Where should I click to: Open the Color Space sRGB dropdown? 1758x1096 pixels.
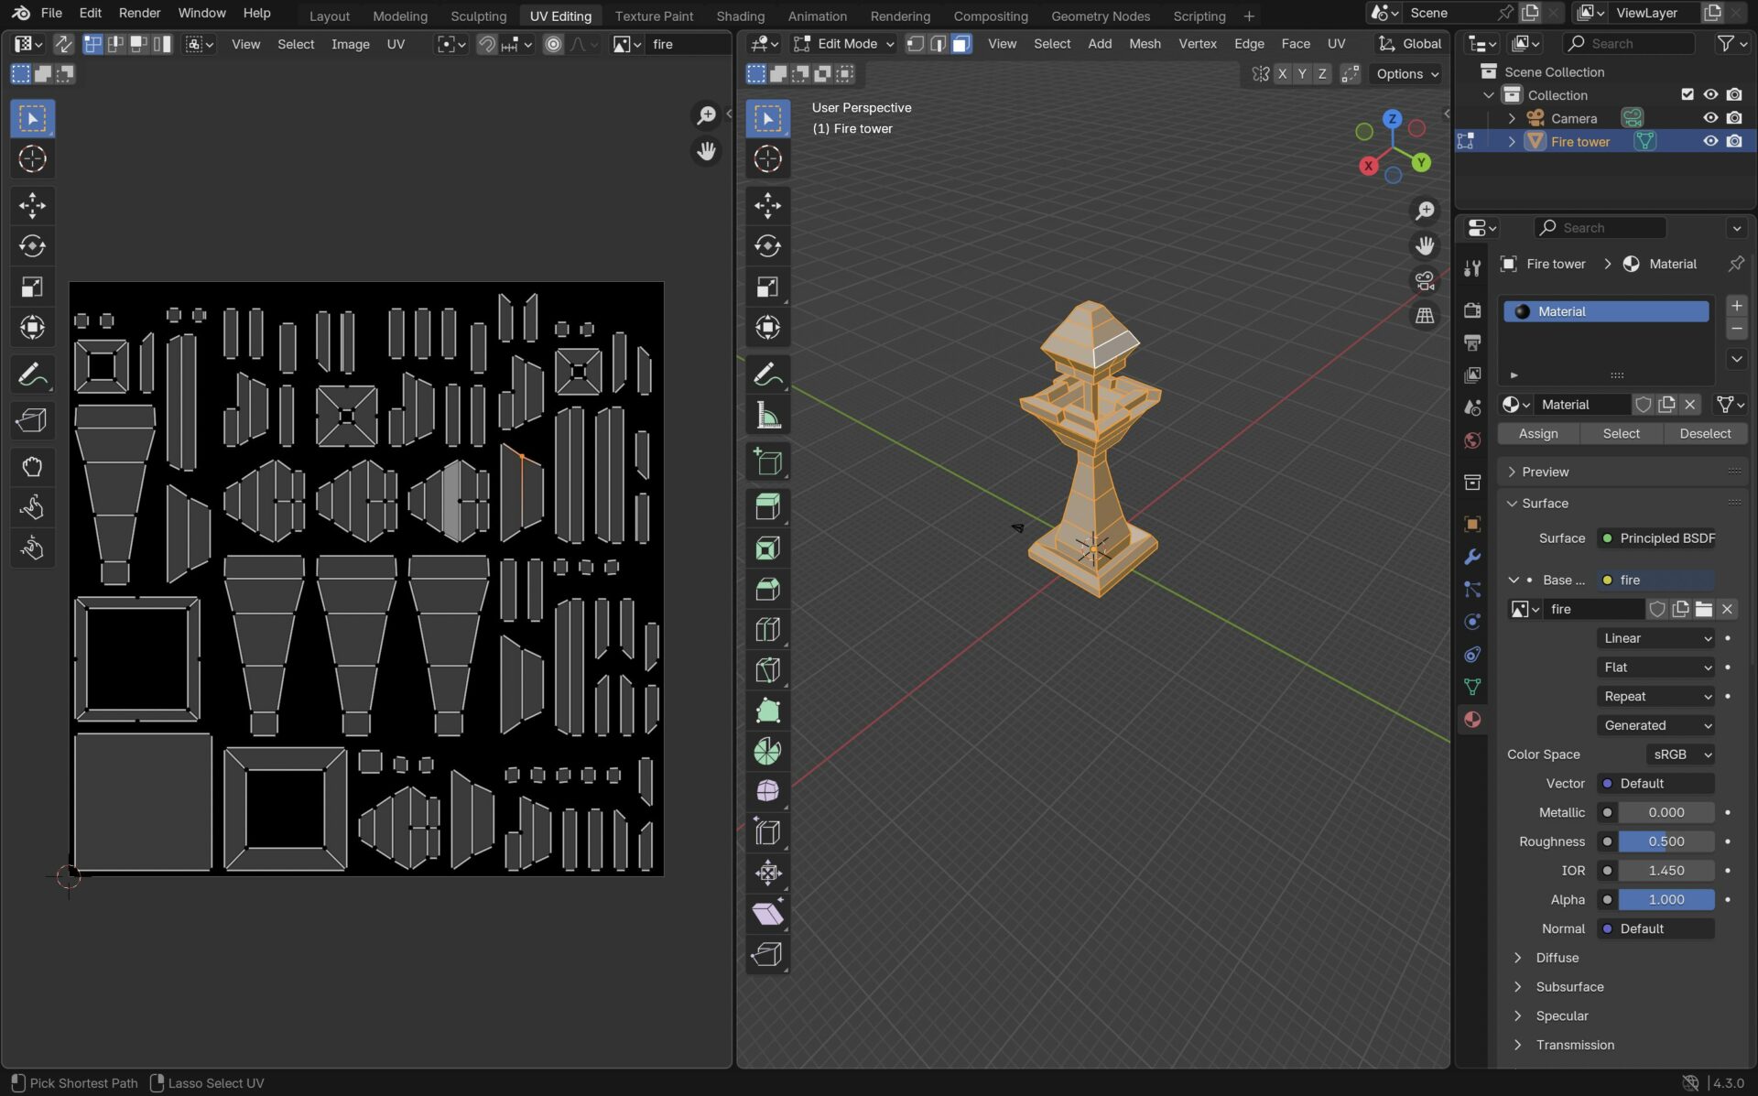[x=1681, y=754]
